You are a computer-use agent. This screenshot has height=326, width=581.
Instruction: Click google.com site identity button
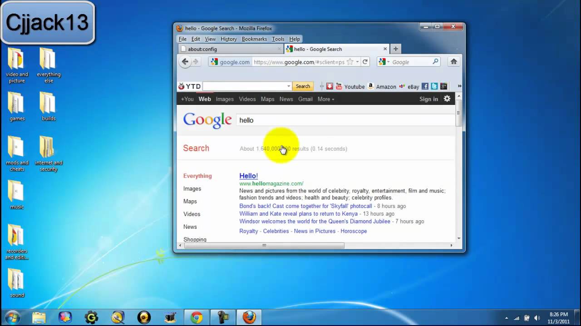coord(231,62)
